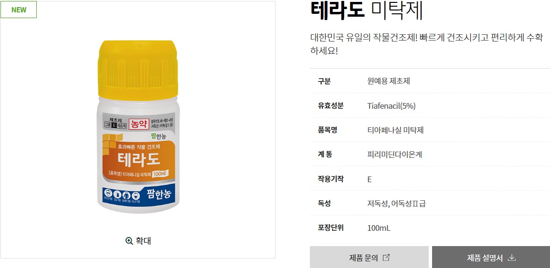Select the 구분 row value 원예용 제초제
The width and height of the screenshot is (550, 268).
[389, 81]
